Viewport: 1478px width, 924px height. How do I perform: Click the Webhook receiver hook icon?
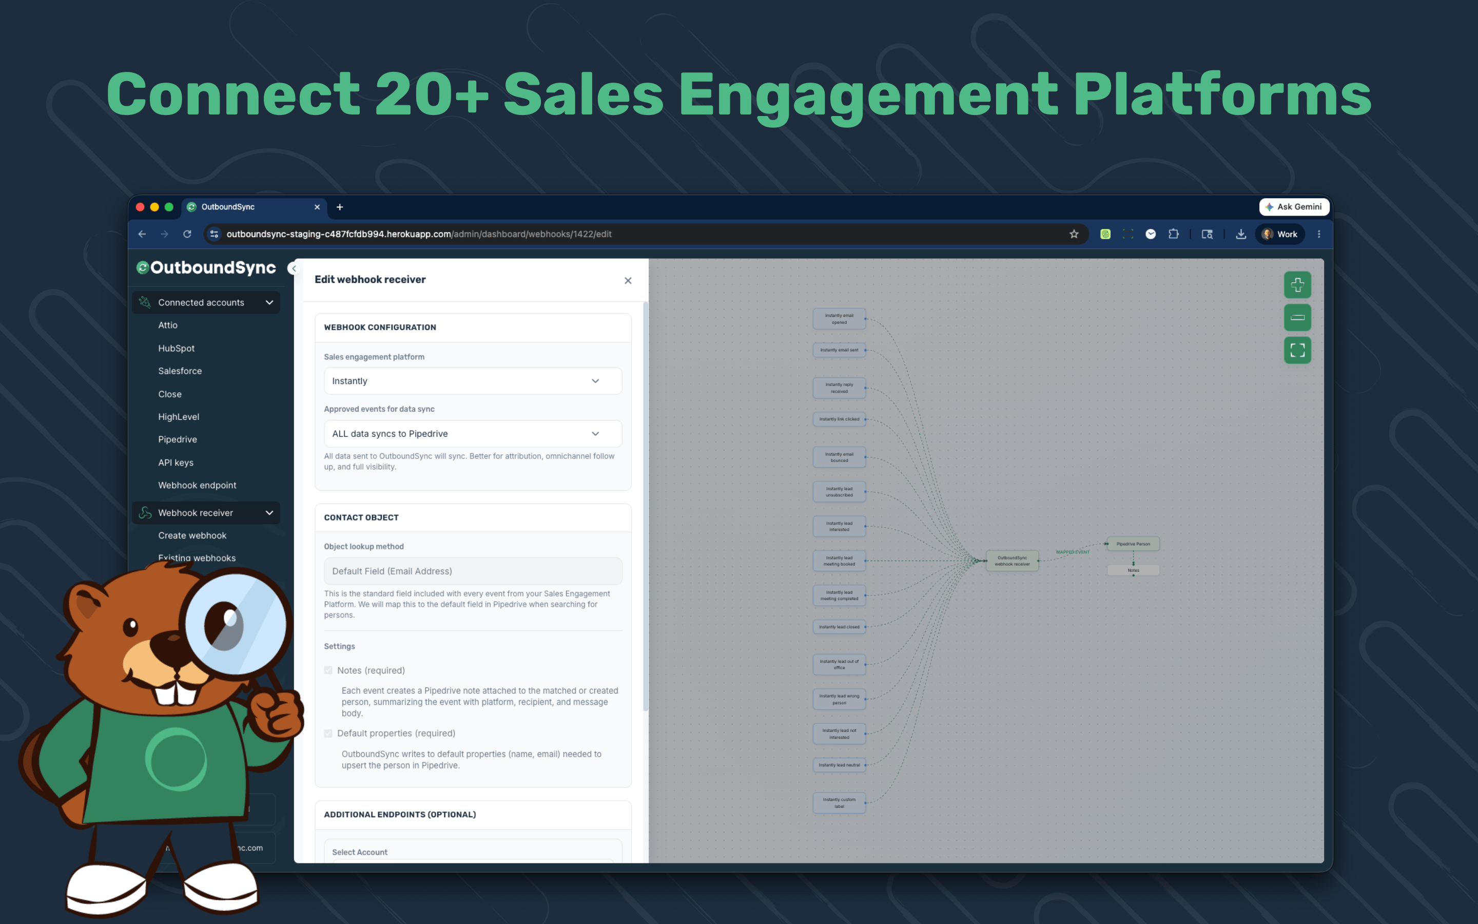click(x=145, y=513)
